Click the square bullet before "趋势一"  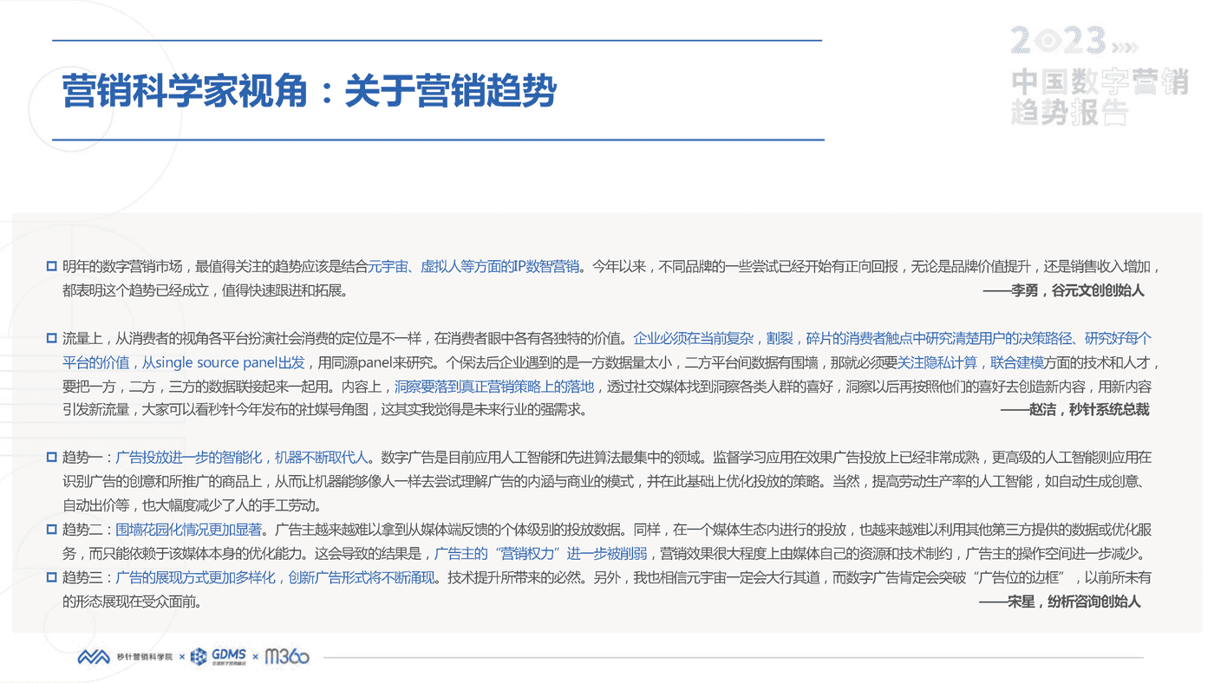pos(51,456)
